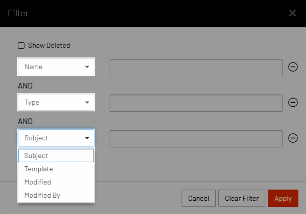This screenshot has width=306, height=214.
Task: Click the Show Deleted label text
Action: click(49, 45)
